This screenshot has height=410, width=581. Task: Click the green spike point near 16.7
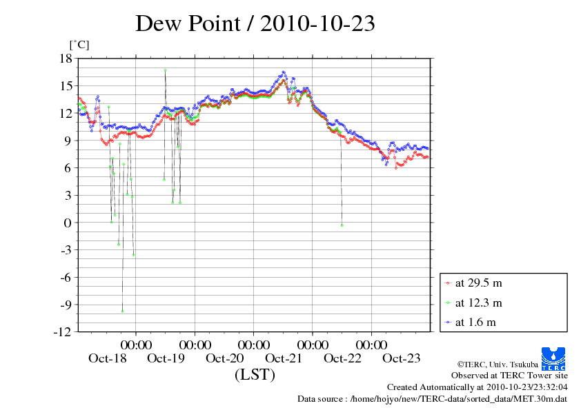165,70
